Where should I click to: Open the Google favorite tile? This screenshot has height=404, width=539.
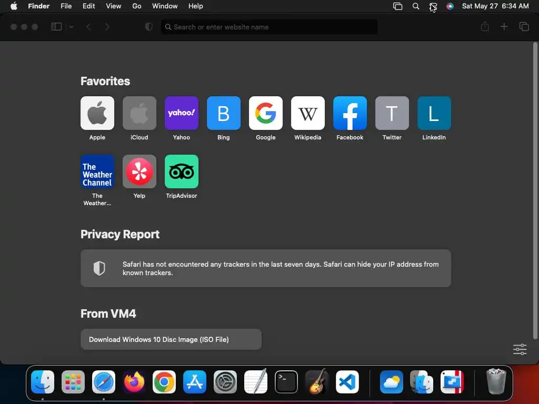266,113
